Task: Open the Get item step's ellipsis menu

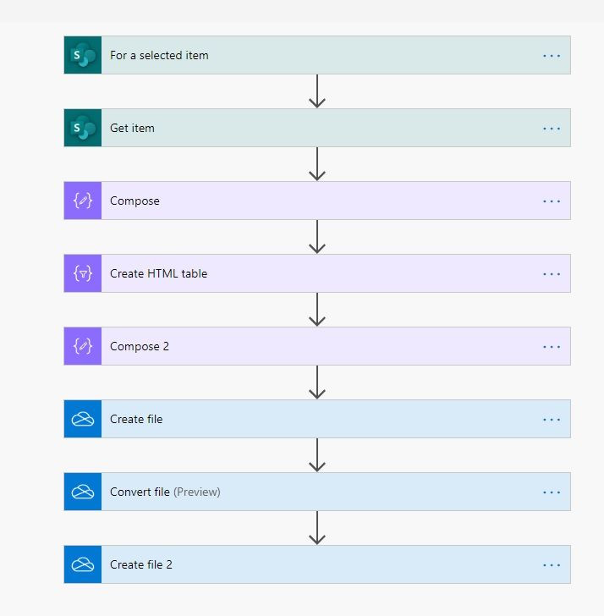Action: [552, 129]
